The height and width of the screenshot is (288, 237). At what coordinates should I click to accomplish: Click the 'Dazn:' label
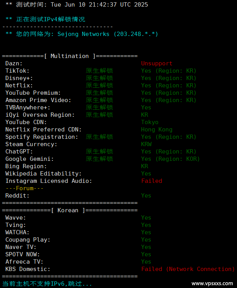click(x=14, y=63)
